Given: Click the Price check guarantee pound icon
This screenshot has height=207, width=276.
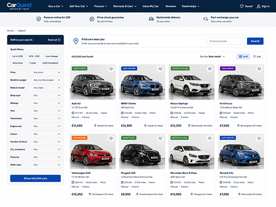Looking at the screenshot, I should click(x=92, y=19).
